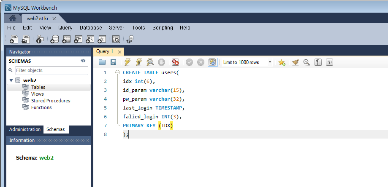Click the PRIMARY KEY (IDX) line
The width and height of the screenshot is (388, 187).
click(148, 126)
